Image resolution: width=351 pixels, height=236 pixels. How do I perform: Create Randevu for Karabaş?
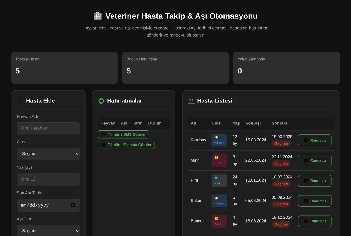point(315,140)
